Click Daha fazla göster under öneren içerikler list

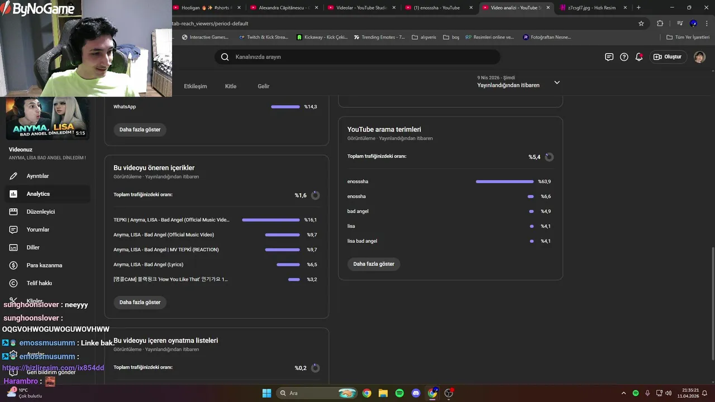(x=140, y=302)
